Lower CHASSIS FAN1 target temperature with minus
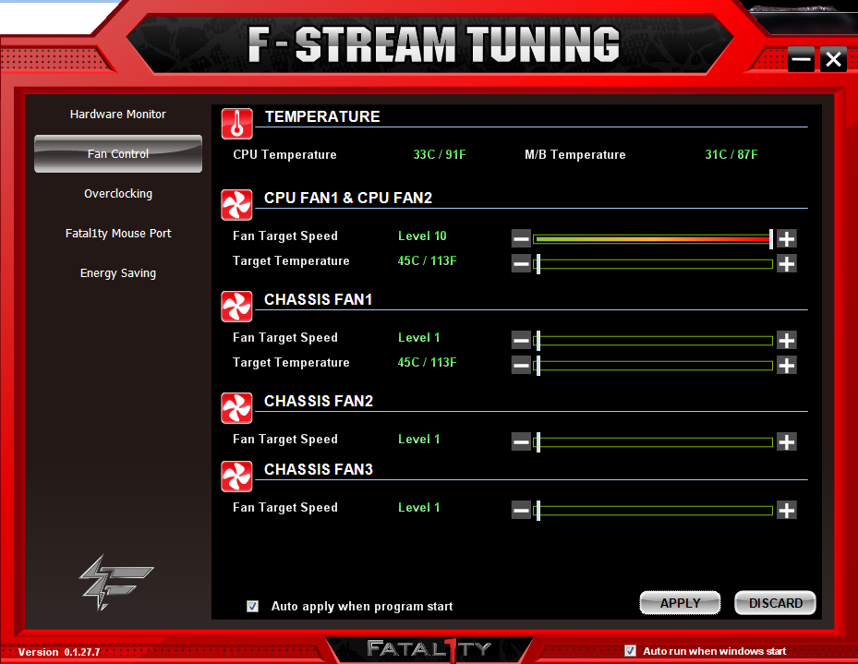Screen dimensions: 858x664 tap(521, 365)
